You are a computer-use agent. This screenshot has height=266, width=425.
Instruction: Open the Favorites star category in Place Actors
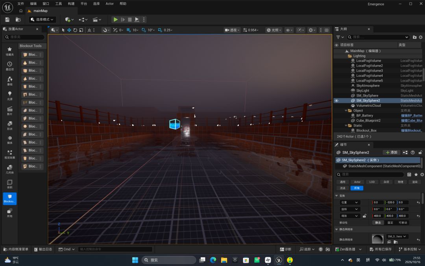(9, 51)
